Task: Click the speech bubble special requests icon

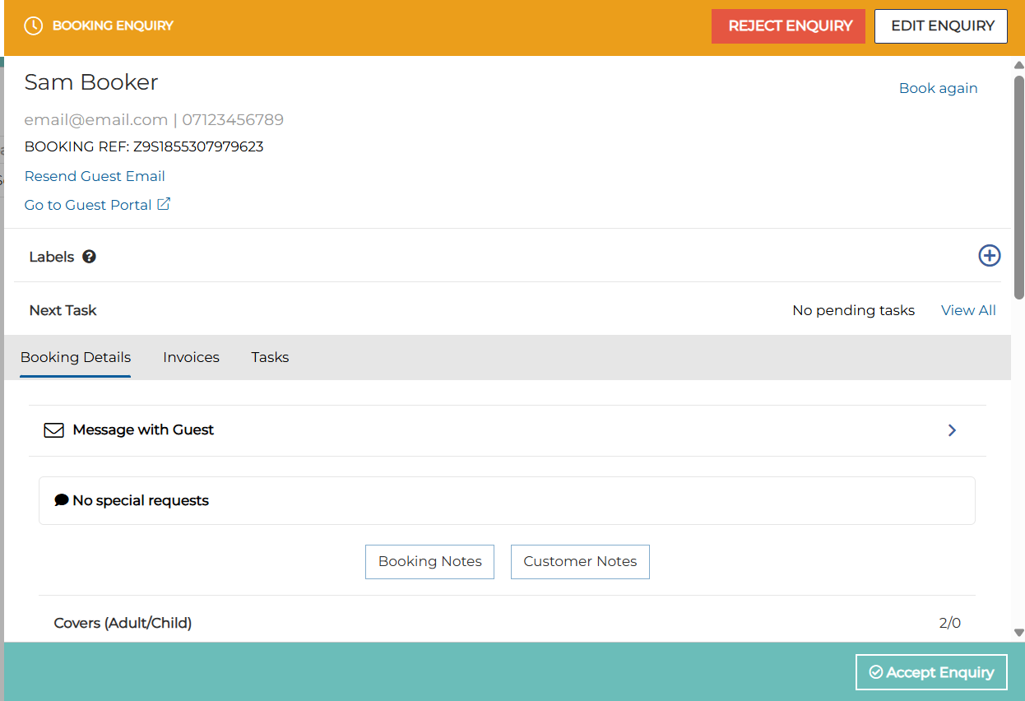Action: pos(62,500)
